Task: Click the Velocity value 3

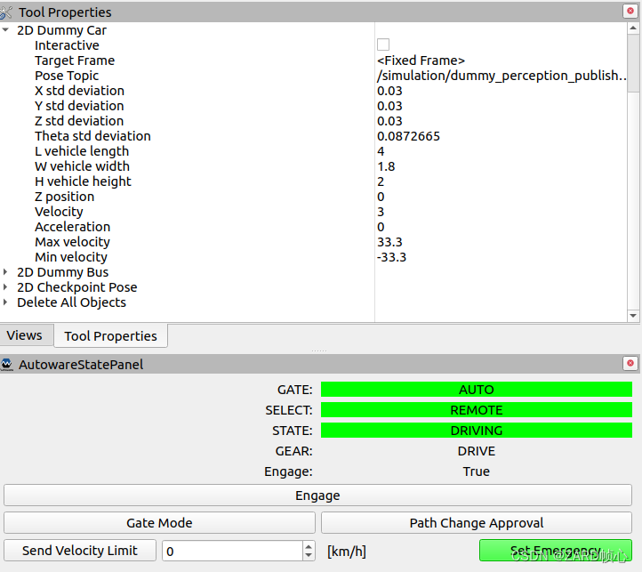Action: (381, 212)
